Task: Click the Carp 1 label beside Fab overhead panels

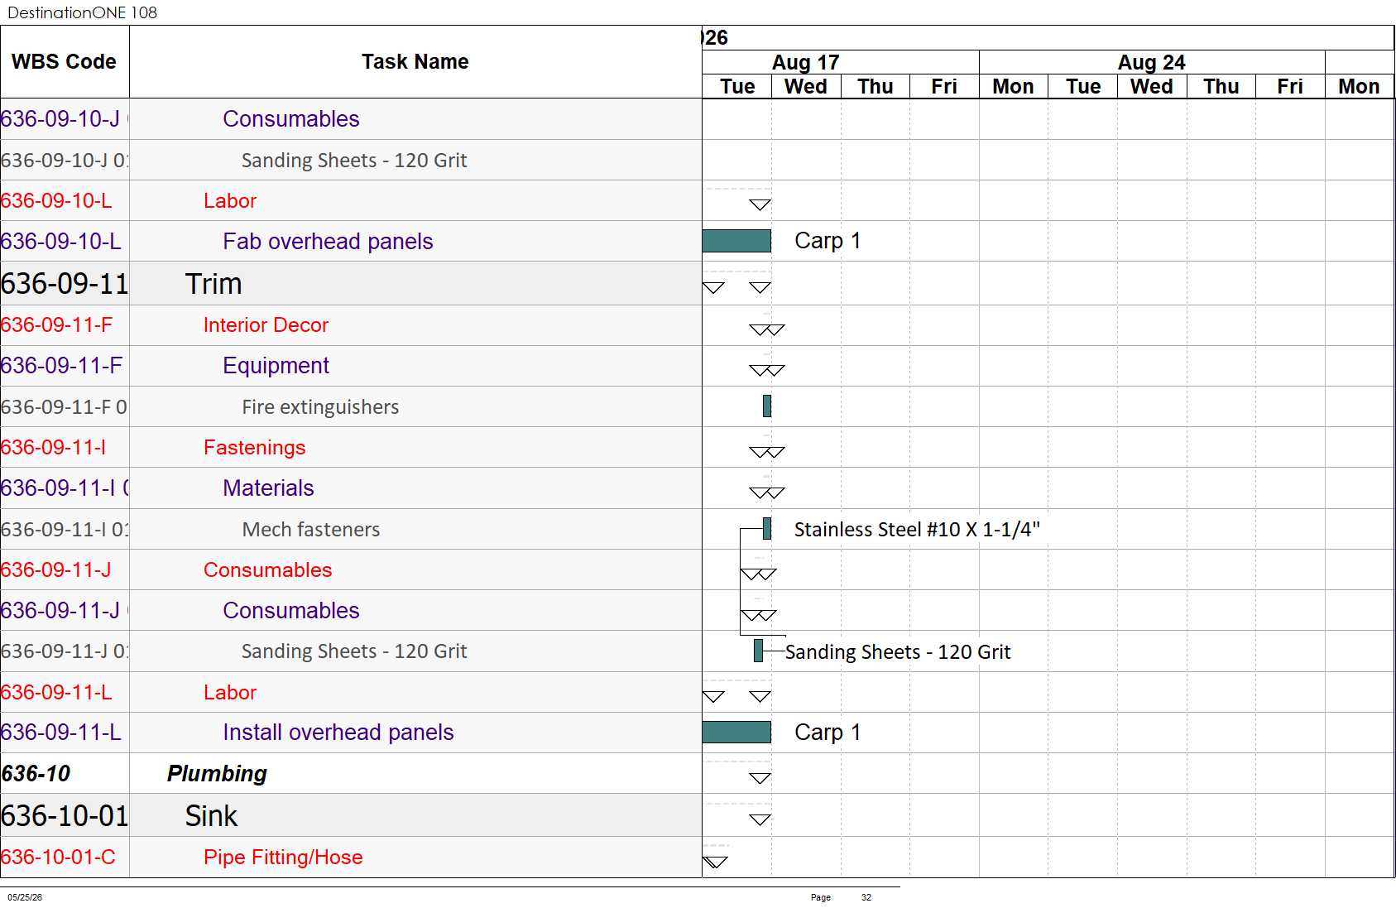Action: click(x=828, y=241)
